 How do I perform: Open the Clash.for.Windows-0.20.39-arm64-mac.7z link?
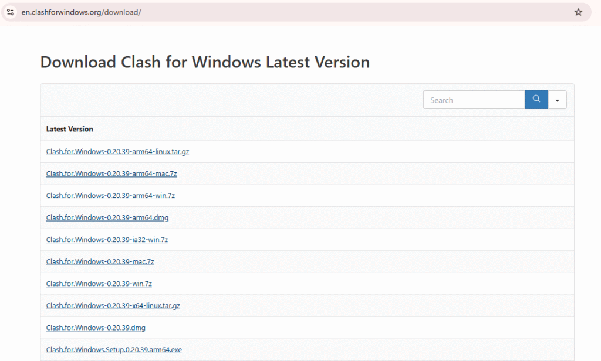pyautogui.click(x=112, y=174)
